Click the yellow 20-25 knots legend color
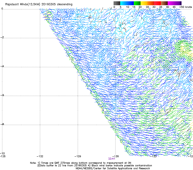Image resolution: width=193 pixels, height=170 pixels. click(x=144, y=3)
